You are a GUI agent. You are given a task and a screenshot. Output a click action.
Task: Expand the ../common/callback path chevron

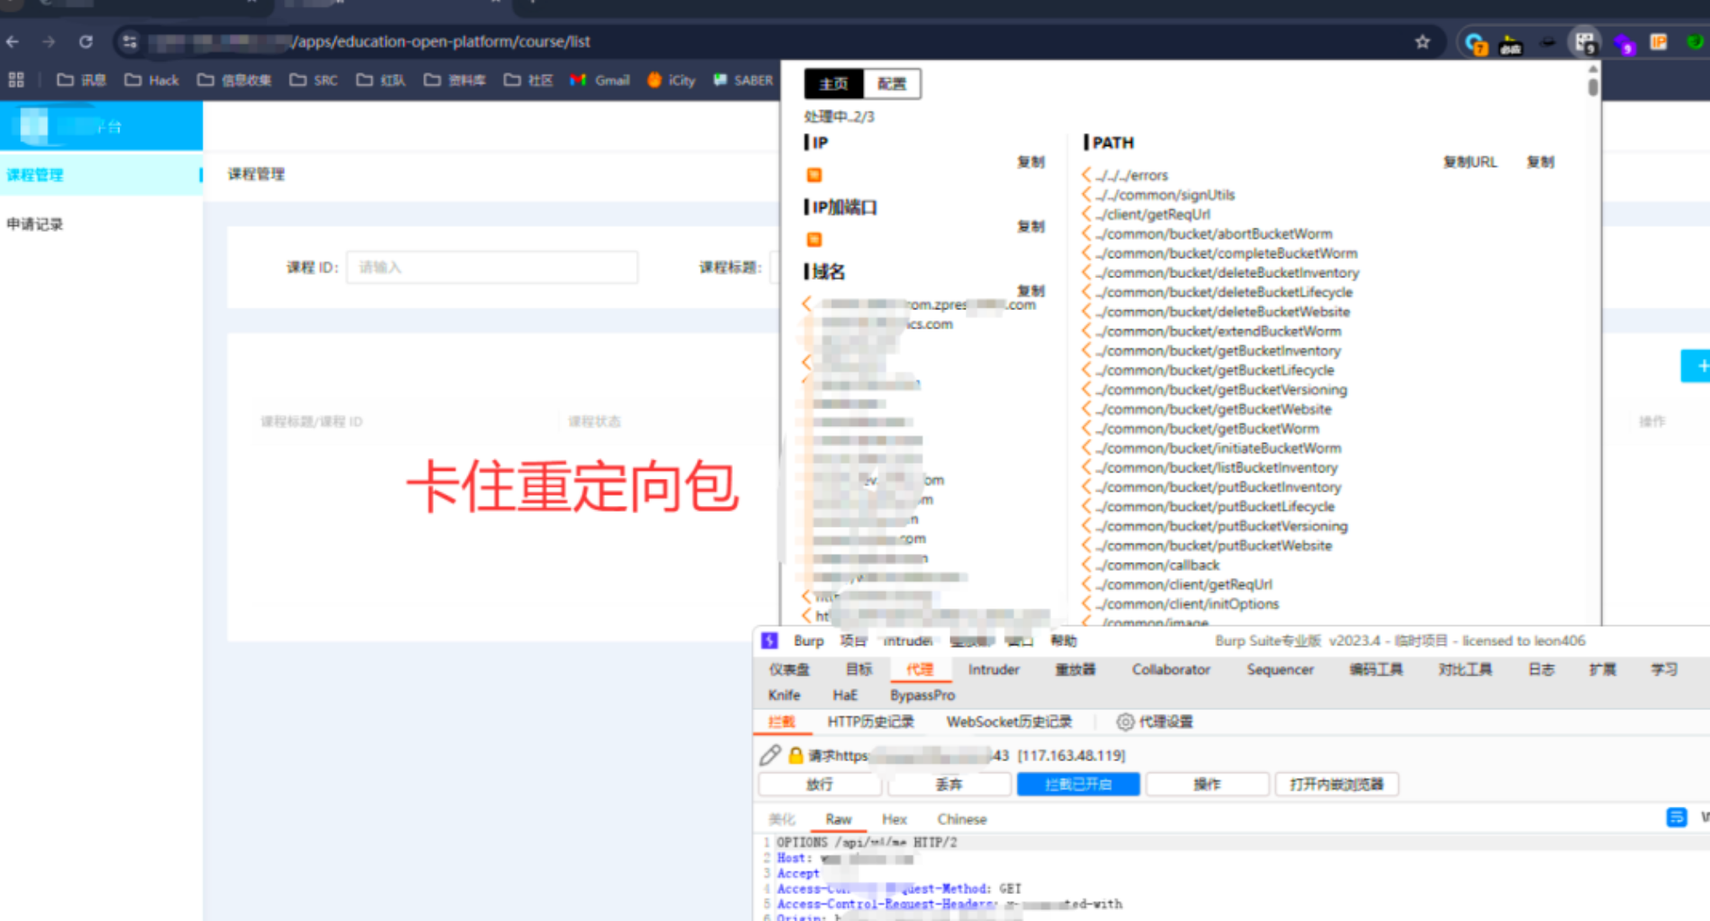(1086, 565)
